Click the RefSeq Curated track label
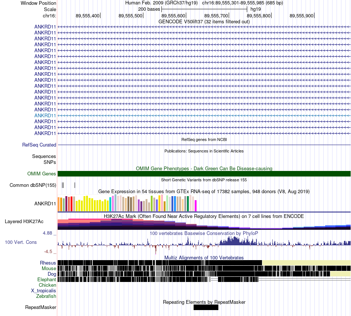 click(39, 145)
